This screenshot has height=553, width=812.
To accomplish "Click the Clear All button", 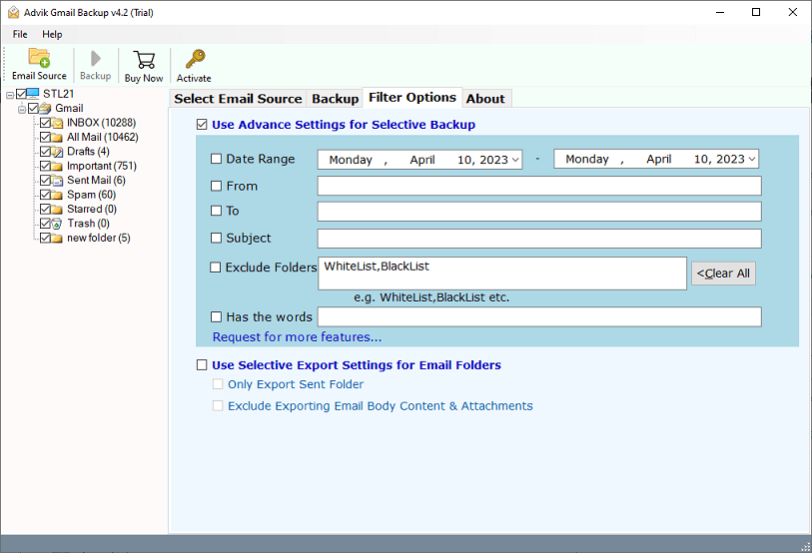I will (x=723, y=274).
